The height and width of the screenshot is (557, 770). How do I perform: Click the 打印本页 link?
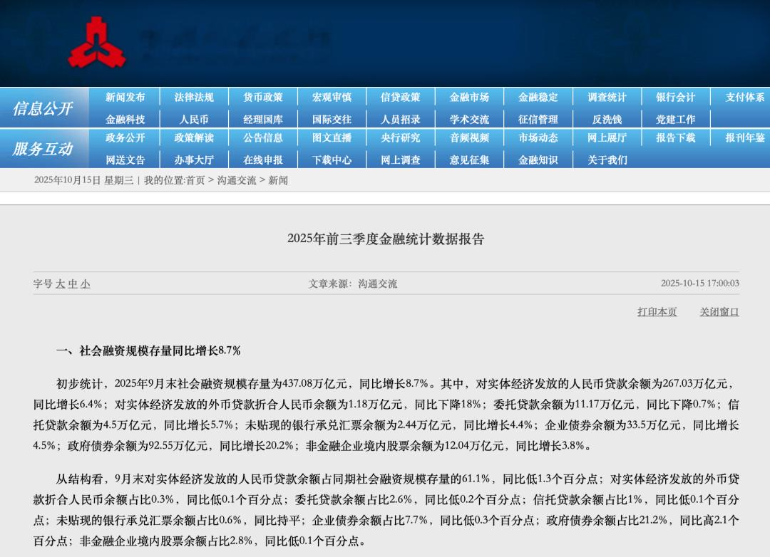tap(657, 312)
